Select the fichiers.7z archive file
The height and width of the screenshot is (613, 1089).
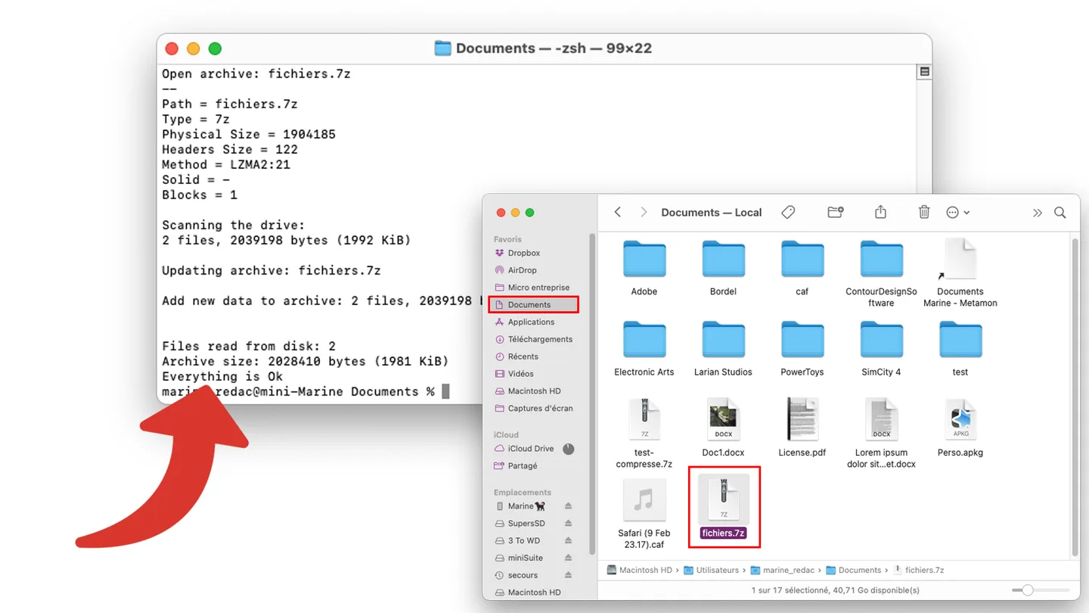pos(724,507)
